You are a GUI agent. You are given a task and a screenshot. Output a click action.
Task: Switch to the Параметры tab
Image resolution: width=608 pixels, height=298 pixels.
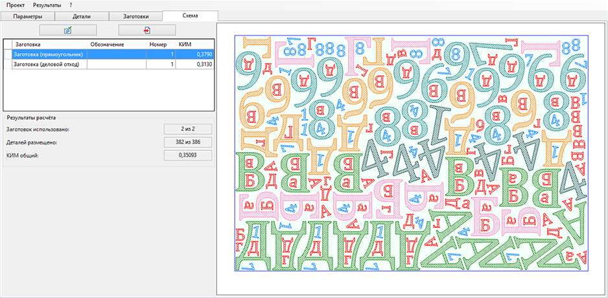point(28,16)
